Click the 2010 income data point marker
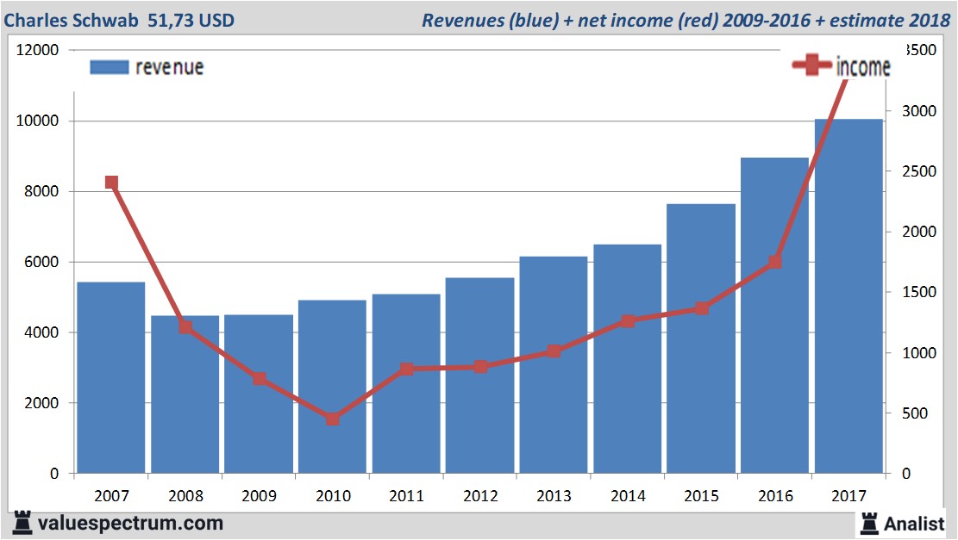Screen dimensions: 958x540 click(x=332, y=419)
